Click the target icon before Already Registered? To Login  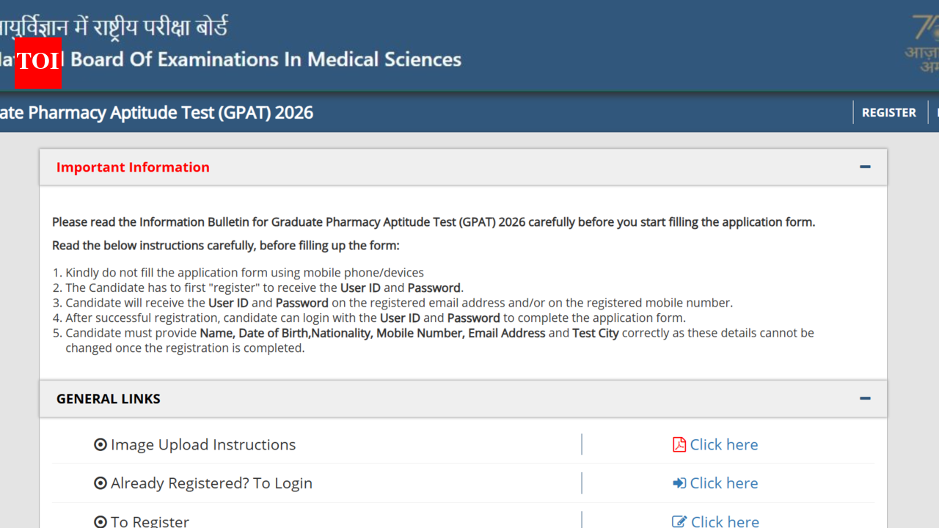click(x=100, y=483)
